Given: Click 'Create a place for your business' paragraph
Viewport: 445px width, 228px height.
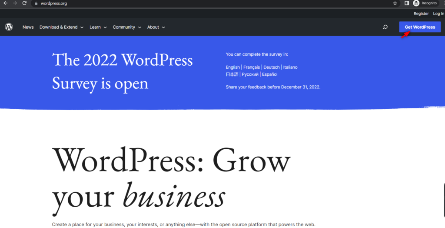Looking at the screenshot, I should point(184,225).
